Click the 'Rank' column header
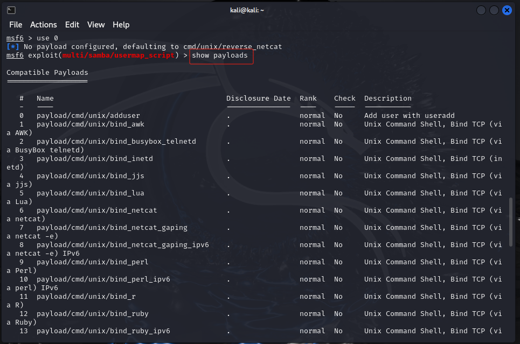520x344 pixels. click(x=308, y=99)
